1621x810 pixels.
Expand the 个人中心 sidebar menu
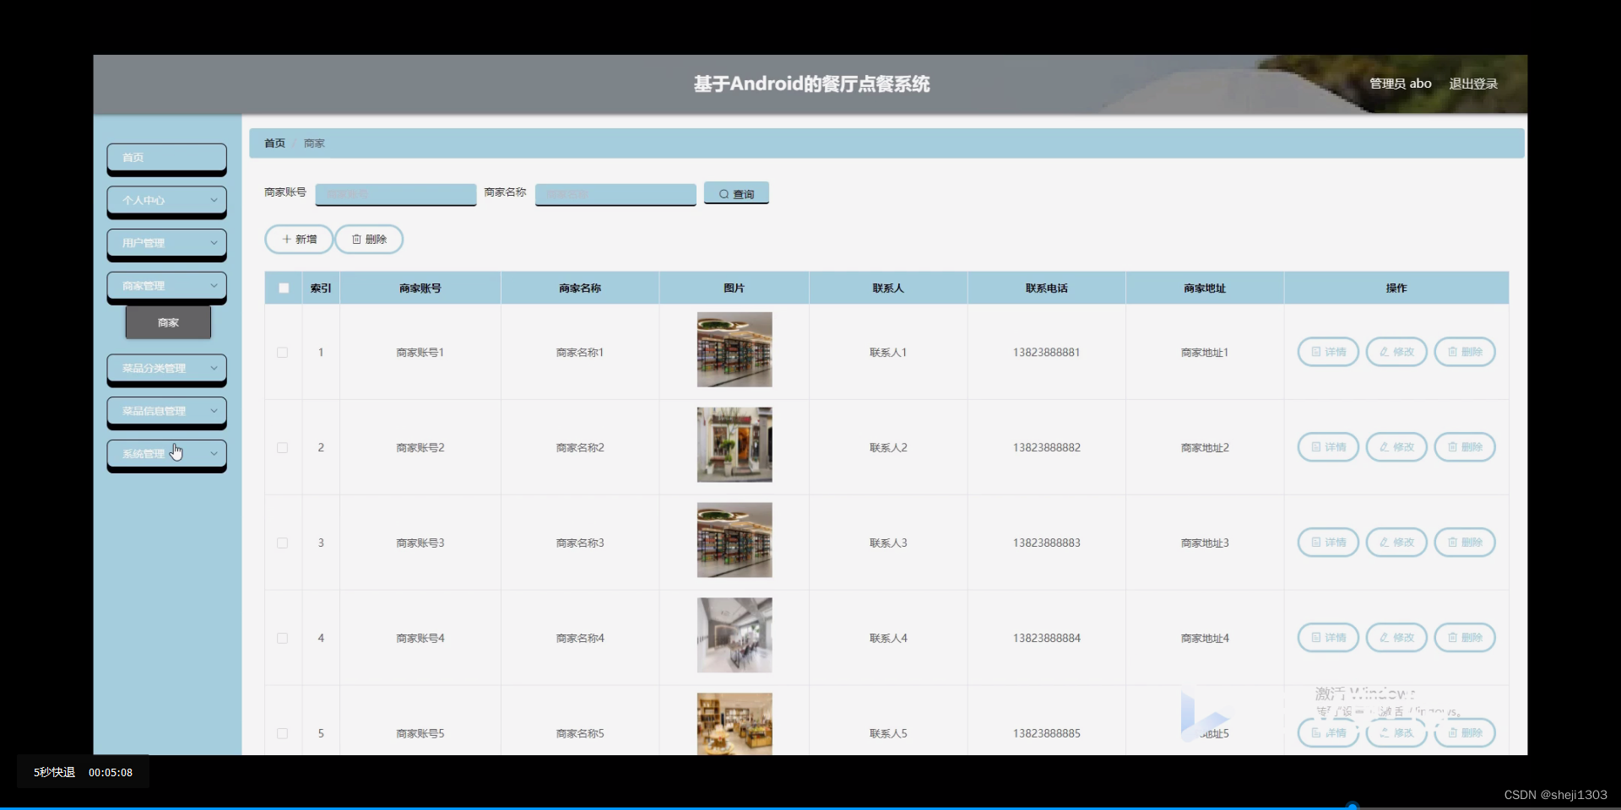coord(166,201)
